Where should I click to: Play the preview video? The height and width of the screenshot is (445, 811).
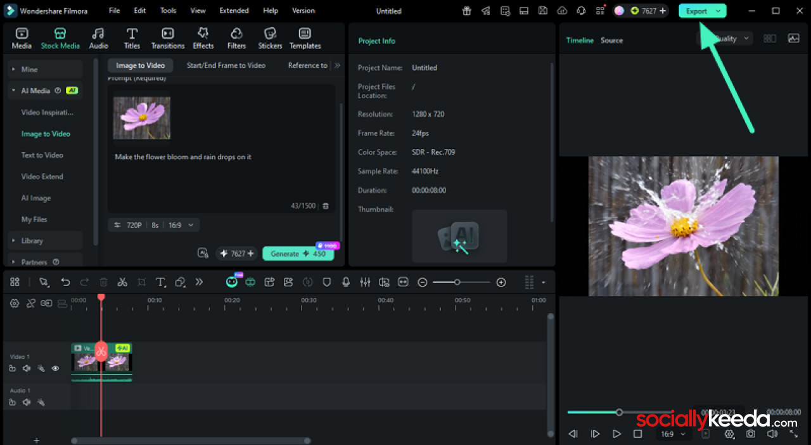(616, 434)
